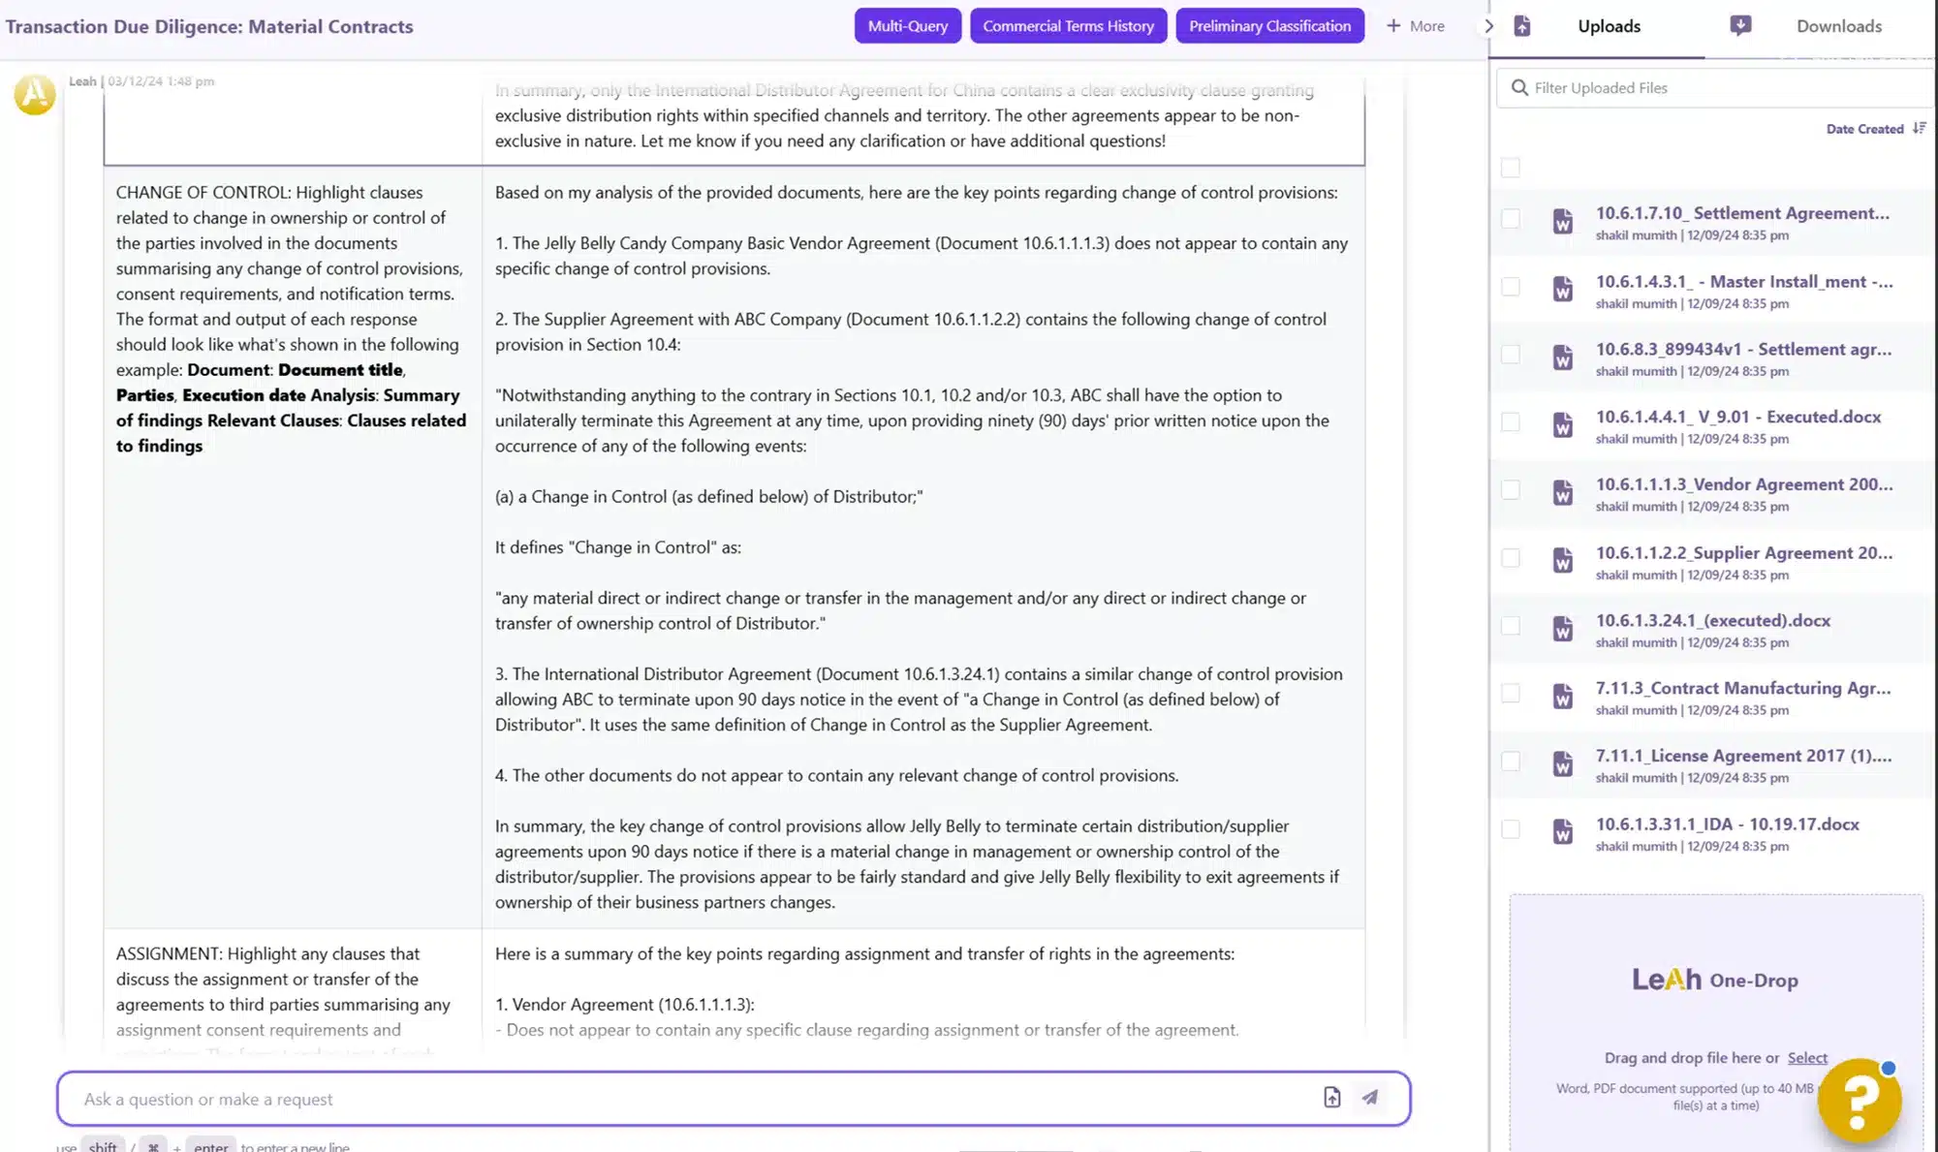Open the Date Created sort dropdown
This screenshot has height=1152, width=1938.
pos(1875,129)
